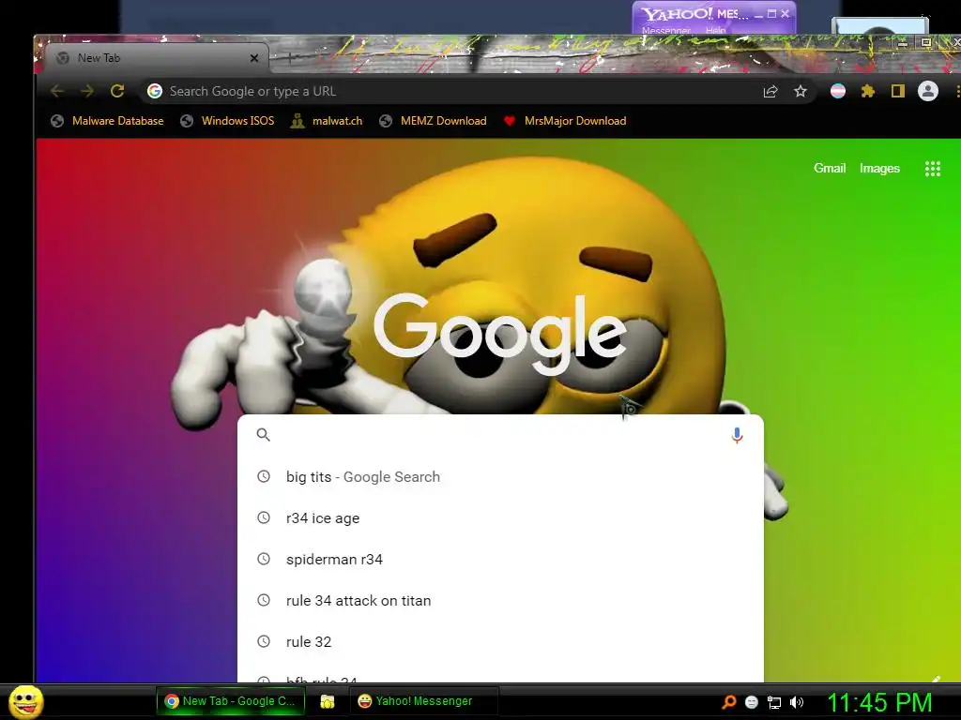Switch to the Yahoo! Messenger taskbar button

(423, 701)
